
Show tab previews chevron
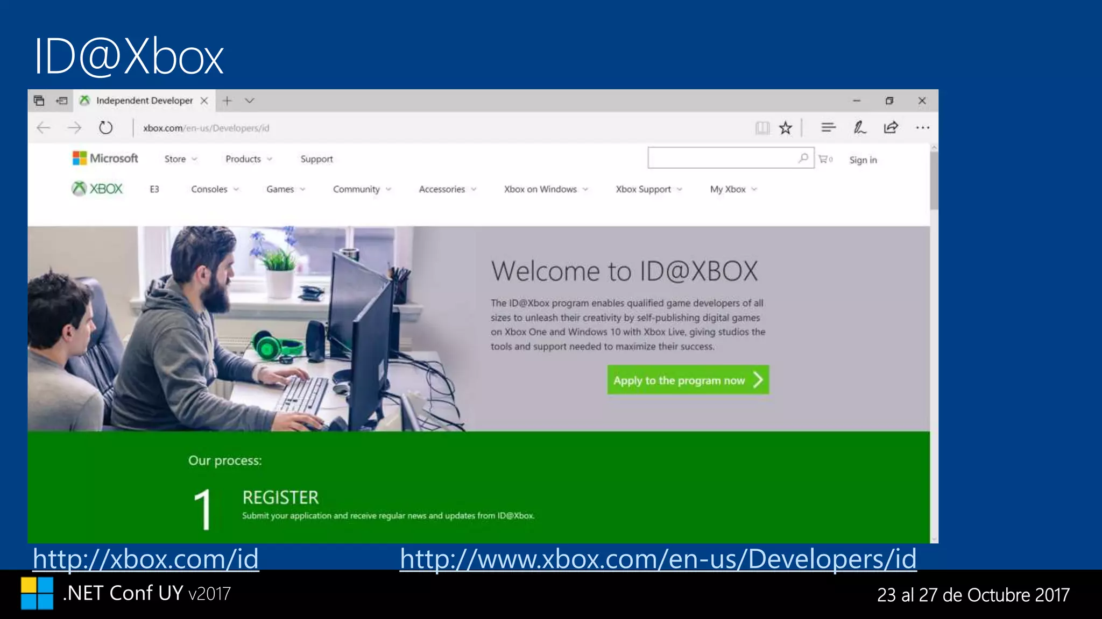(250, 100)
